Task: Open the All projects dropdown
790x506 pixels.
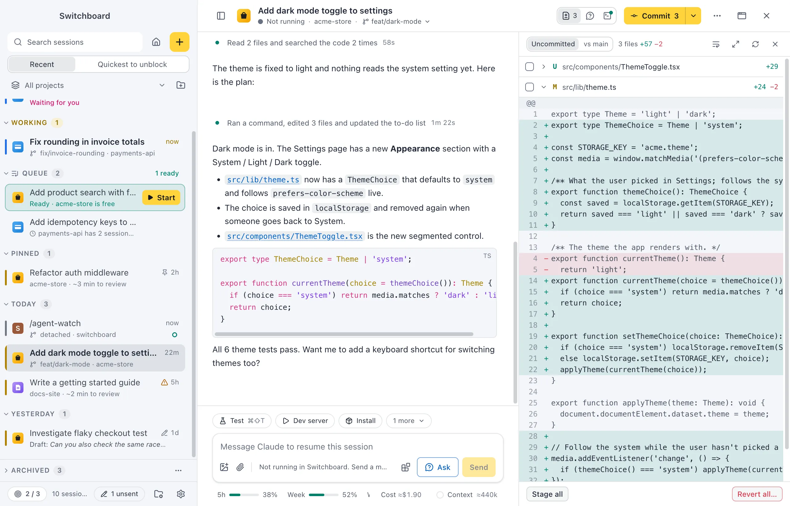Action: [88, 85]
